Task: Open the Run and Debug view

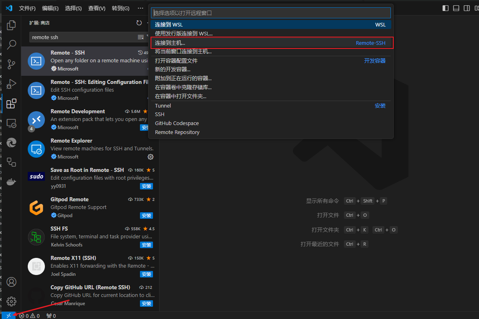Action: [11, 84]
